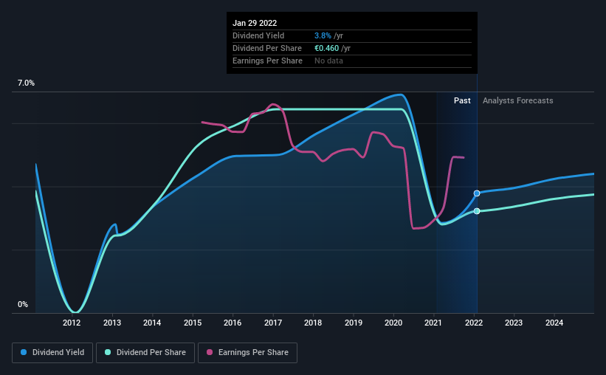Toggle the Dividend Yield legend button
This screenshot has height=375, width=606.
[x=52, y=353]
